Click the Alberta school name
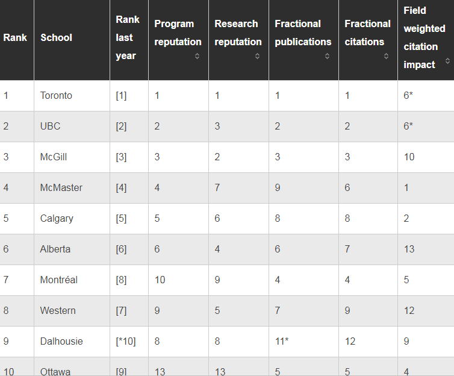Viewport: 454px width, 376px height. point(55,249)
